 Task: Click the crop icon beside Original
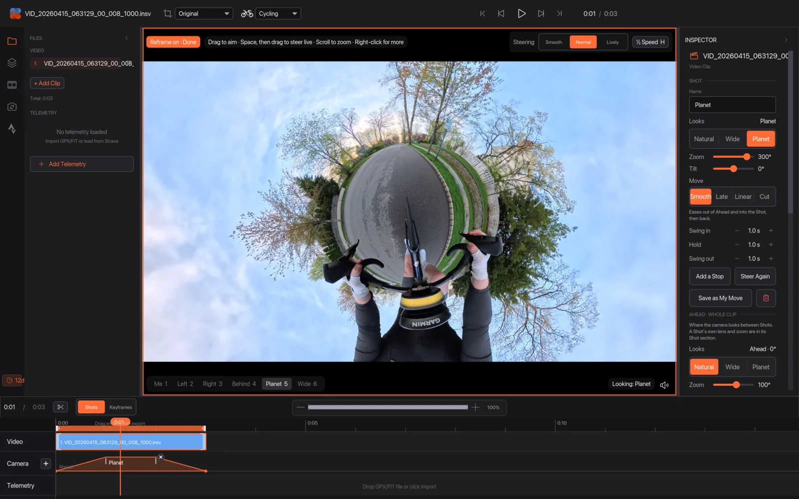[168, 13]
